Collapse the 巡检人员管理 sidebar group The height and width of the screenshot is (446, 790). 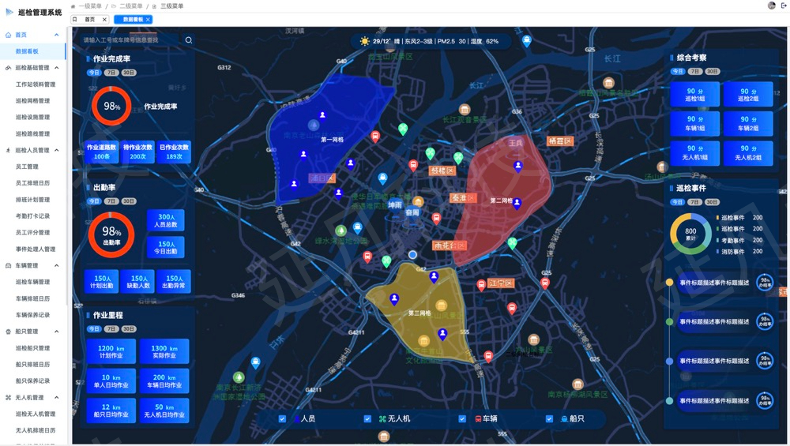pos(56,150)
